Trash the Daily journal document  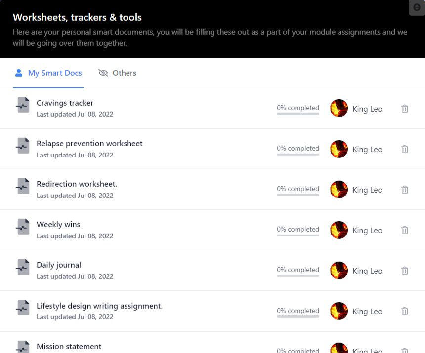404,271
